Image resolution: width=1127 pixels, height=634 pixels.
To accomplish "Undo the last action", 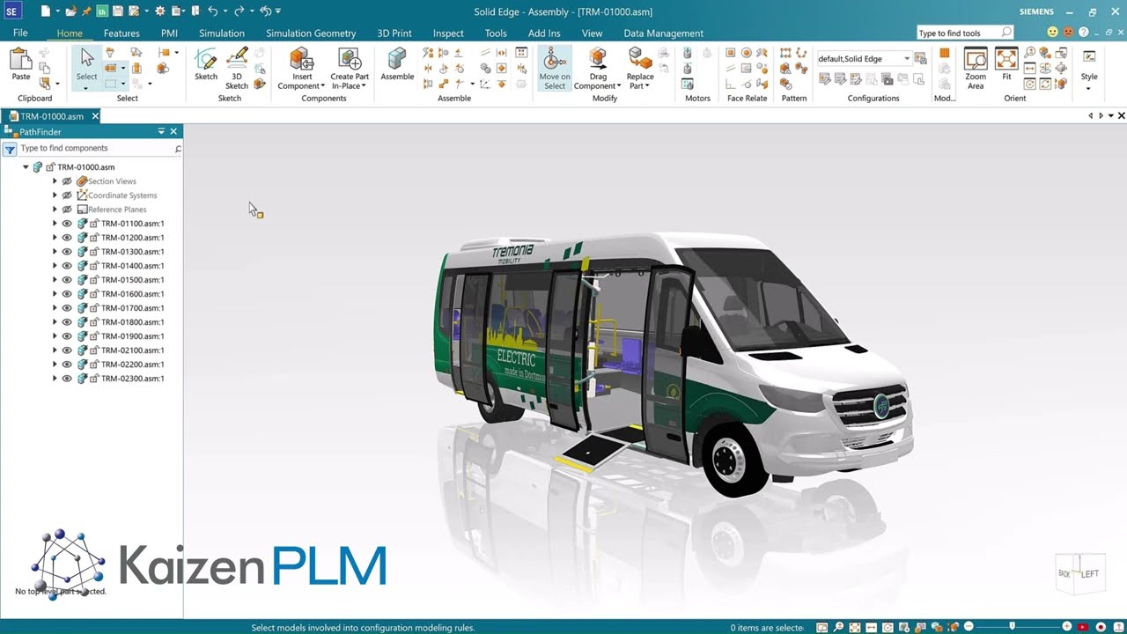I will (x=212, y=11).
